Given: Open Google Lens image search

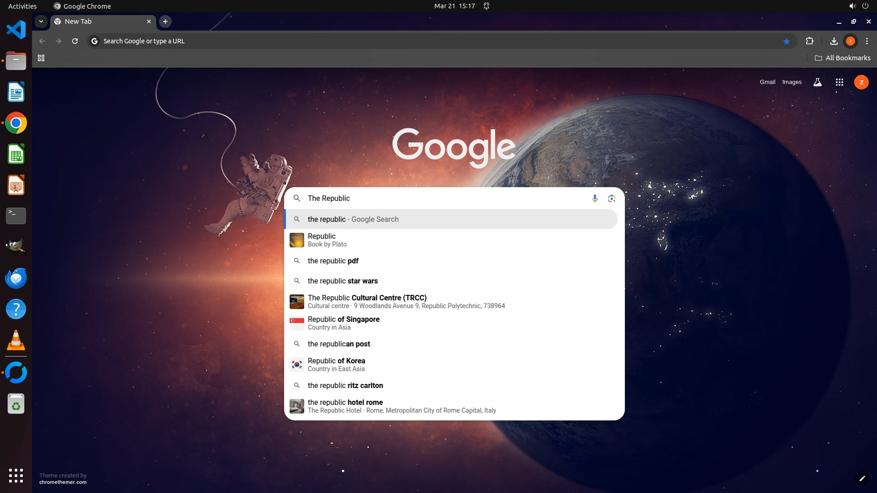Looking at the screenshot, I should 612,198.
